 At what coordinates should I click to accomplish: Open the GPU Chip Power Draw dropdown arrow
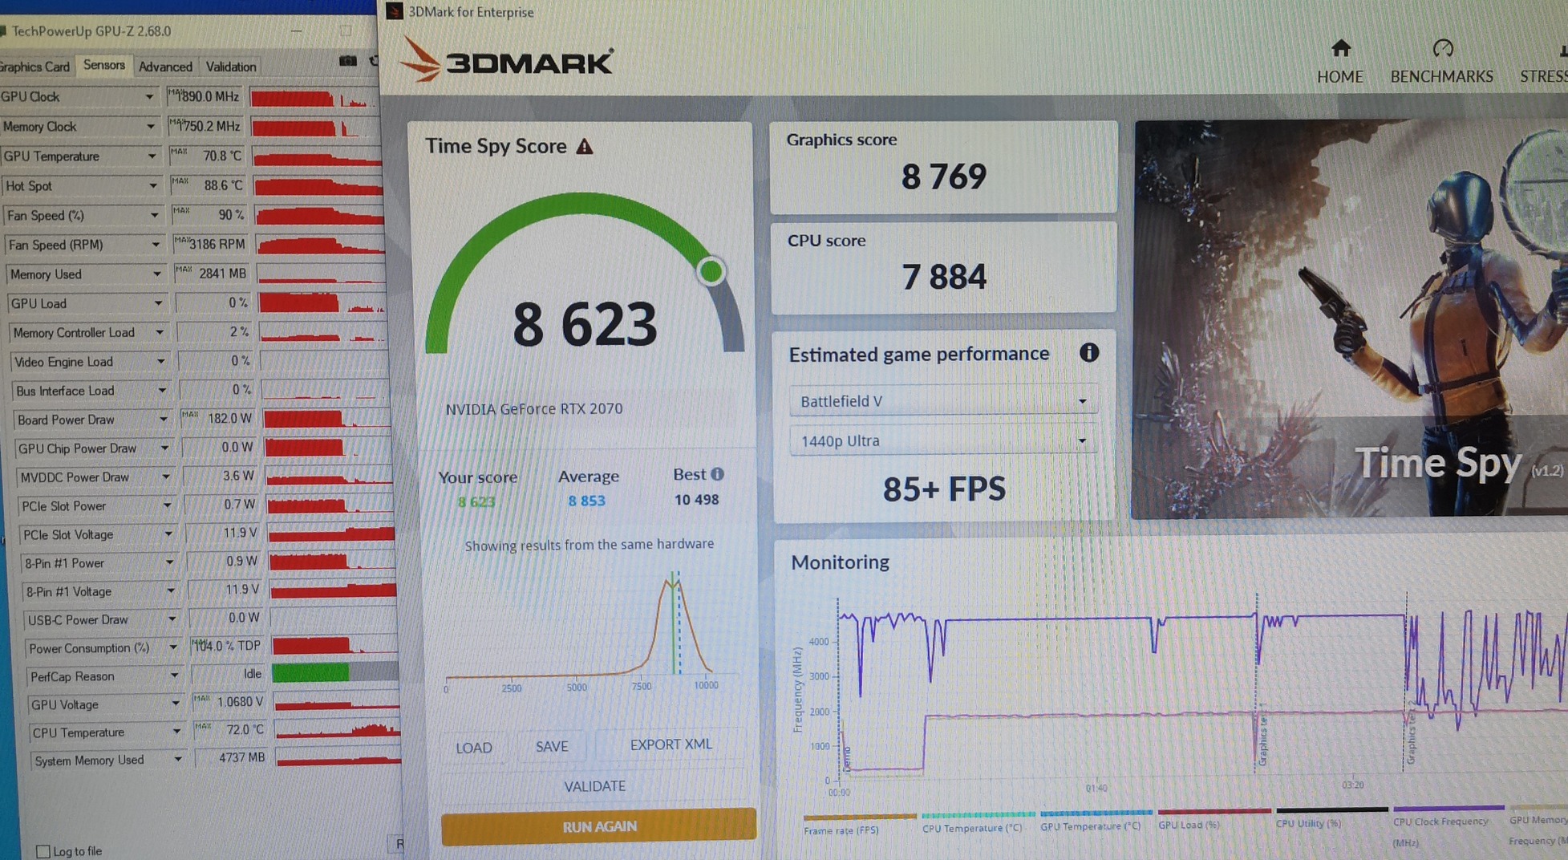pyautogui.click(x=164, y=448)
